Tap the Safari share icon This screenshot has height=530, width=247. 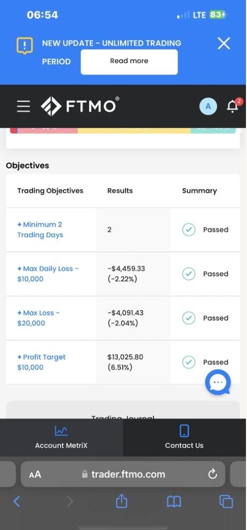click(122, 501)
